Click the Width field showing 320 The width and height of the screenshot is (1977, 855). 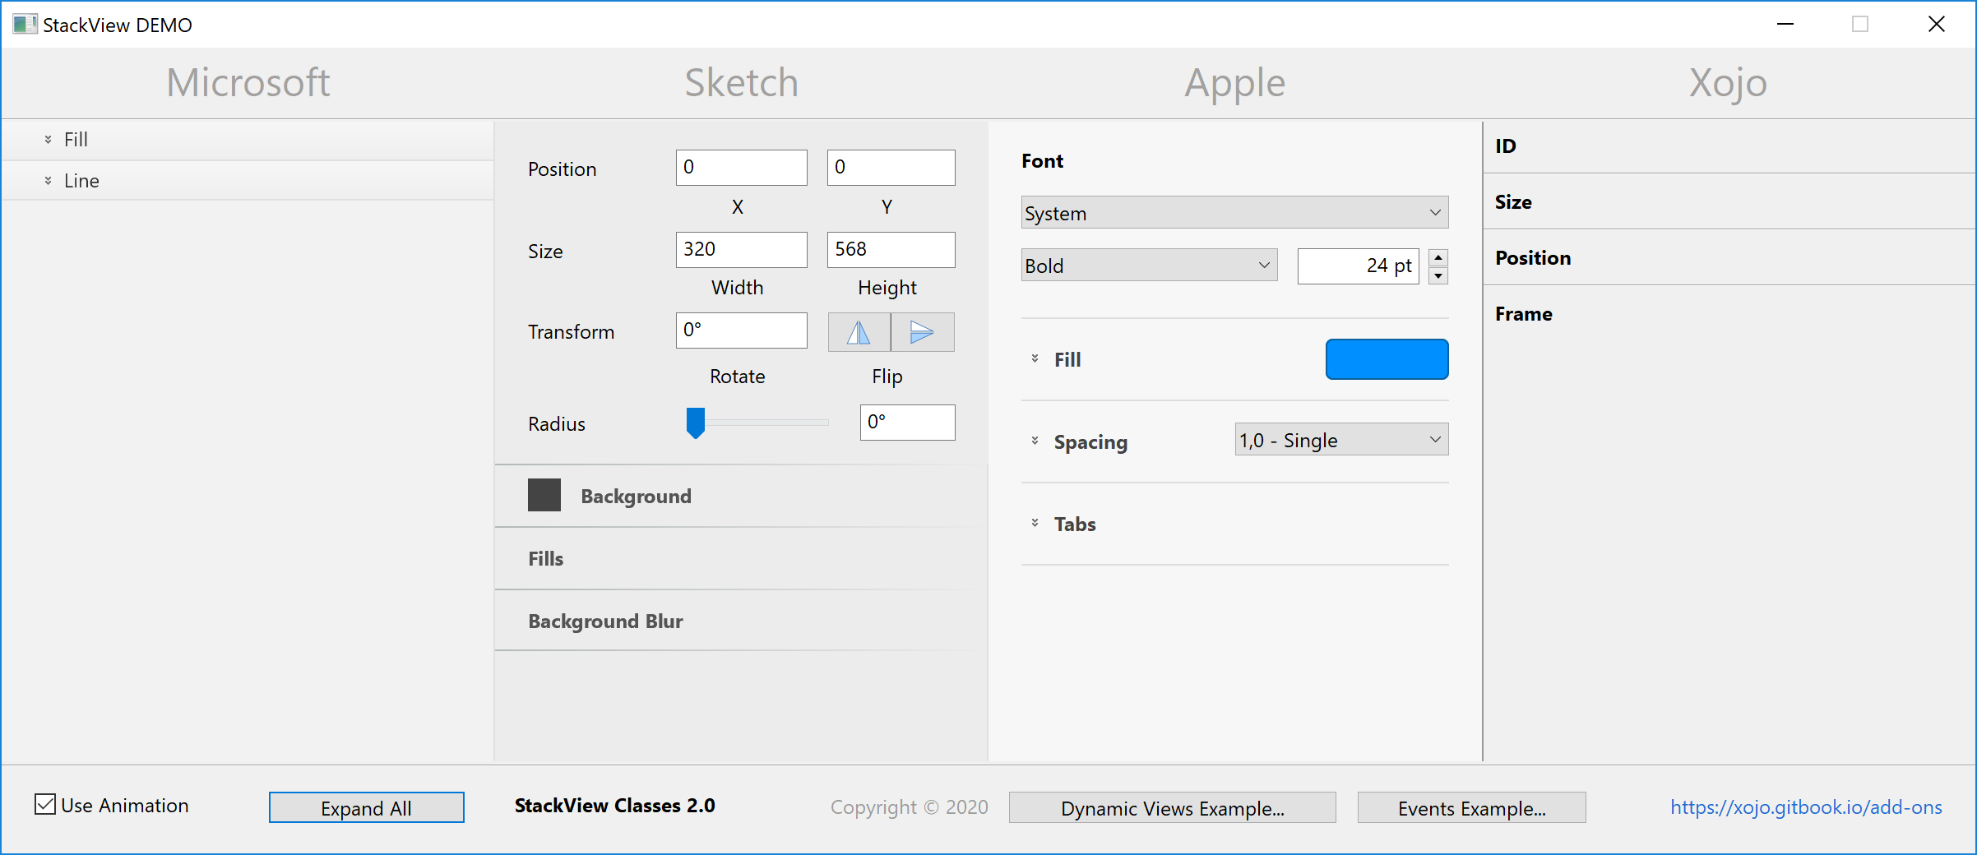point(741,249)
